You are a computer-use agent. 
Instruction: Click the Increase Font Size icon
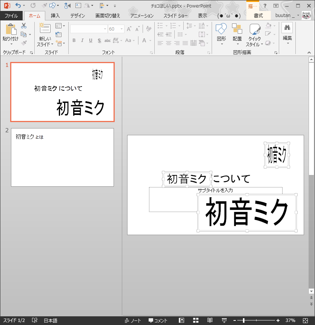pos(129,29)
